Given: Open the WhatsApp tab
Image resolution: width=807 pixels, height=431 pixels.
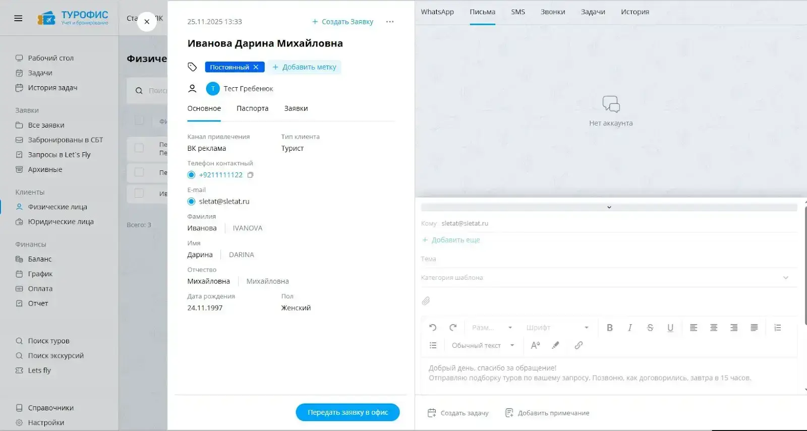Looking at the screenshot, I should pyautogui.click(x=437, y=12).
